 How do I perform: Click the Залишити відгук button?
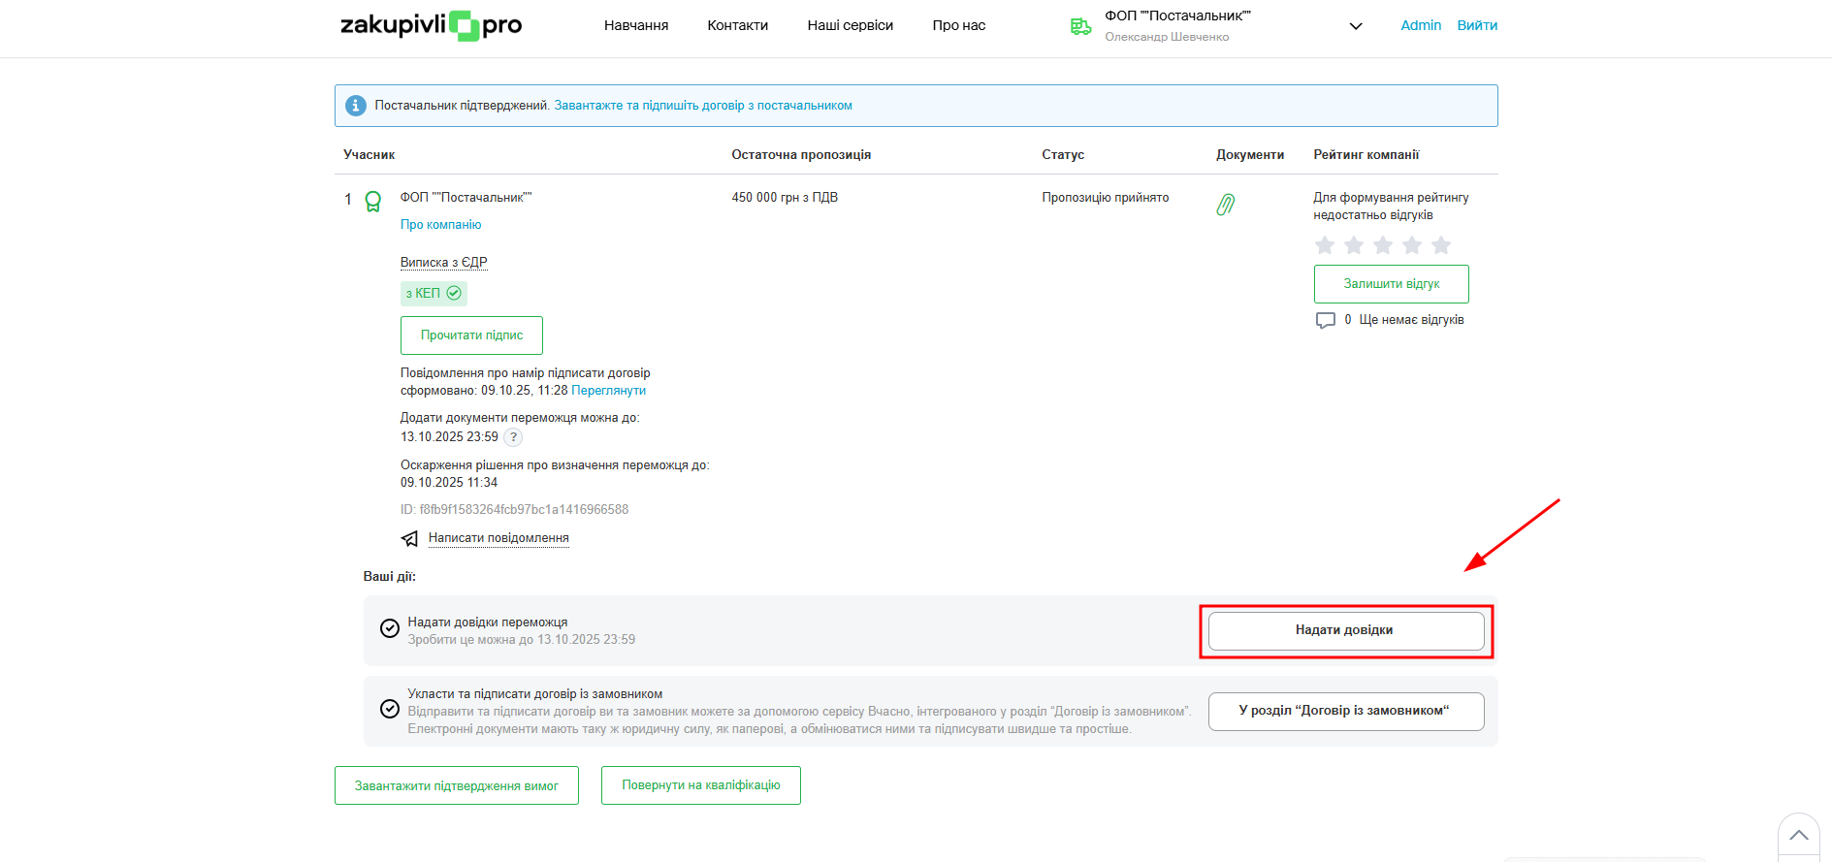pyautogui.click(x=1391, y=284)
